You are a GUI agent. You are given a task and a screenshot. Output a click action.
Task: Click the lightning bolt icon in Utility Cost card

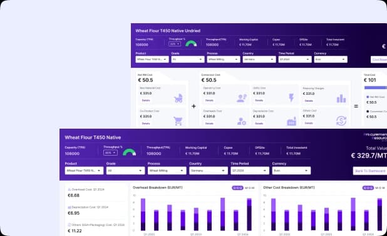291,97
